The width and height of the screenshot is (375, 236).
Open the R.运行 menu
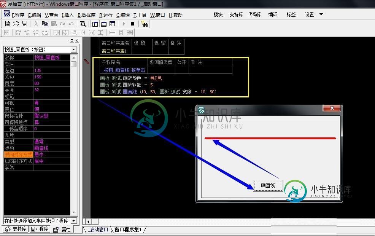[x=106, y=15]
